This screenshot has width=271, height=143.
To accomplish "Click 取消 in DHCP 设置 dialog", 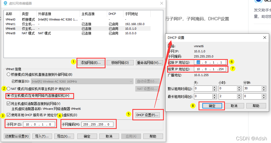I will coord(234,106).
